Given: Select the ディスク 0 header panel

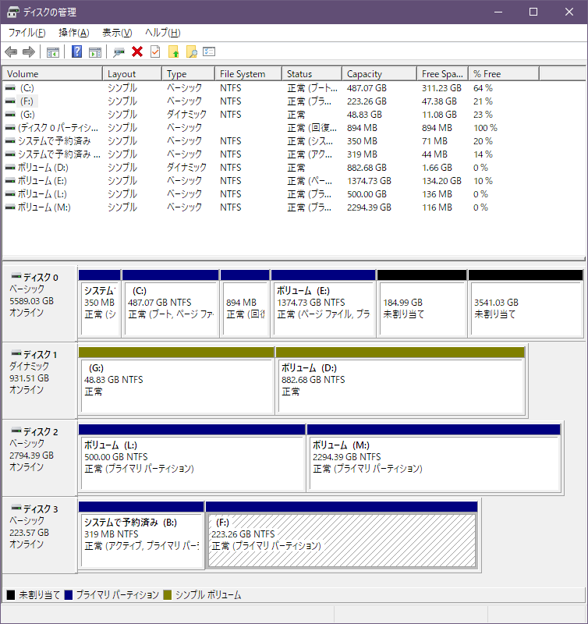Looking at the screenshot, I should (x=40, y=303).
